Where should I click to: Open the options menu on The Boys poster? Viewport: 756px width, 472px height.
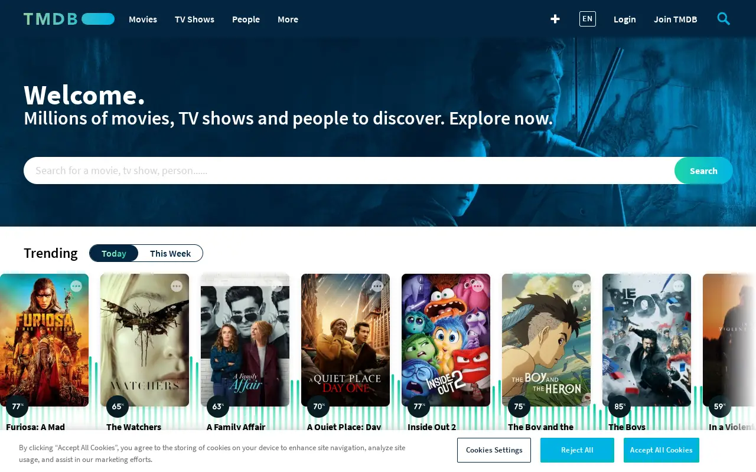(x=679, y=286)
